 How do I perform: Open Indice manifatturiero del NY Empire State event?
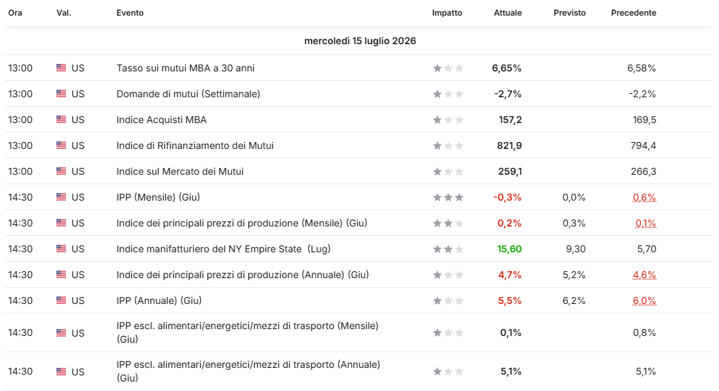[223, 249]
